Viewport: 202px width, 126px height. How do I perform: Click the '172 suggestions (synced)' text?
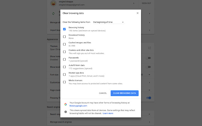pos(80,69)
